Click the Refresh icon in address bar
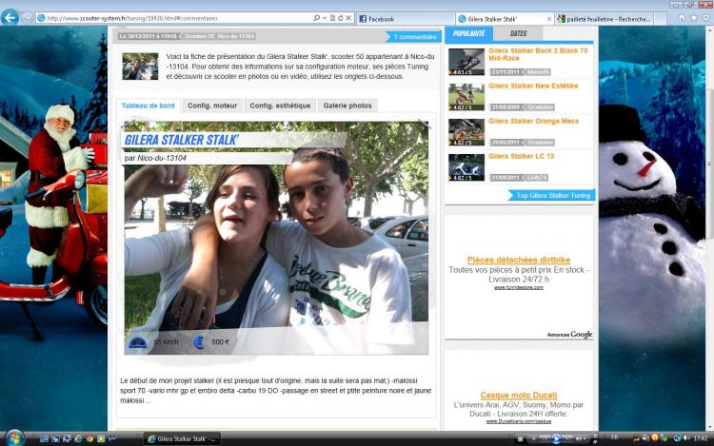This screenshot has height=446, width=714. point(340,18)
